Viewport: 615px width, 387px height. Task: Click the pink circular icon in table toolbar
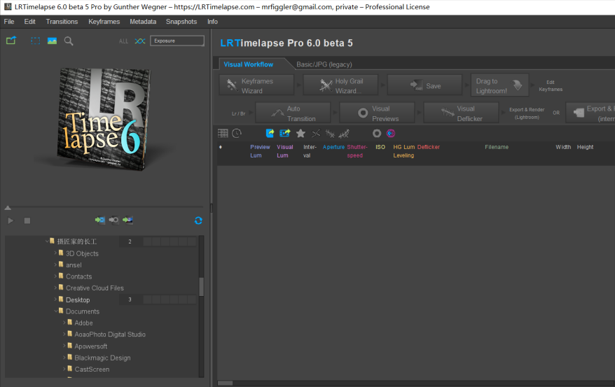pyautogui.click(x=391, y=133)
